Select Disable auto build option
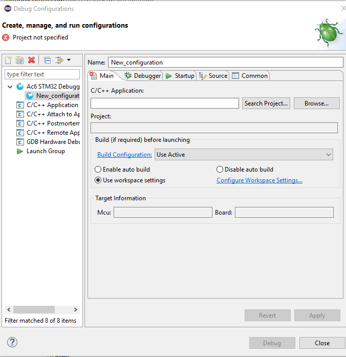 click(220, 170)
